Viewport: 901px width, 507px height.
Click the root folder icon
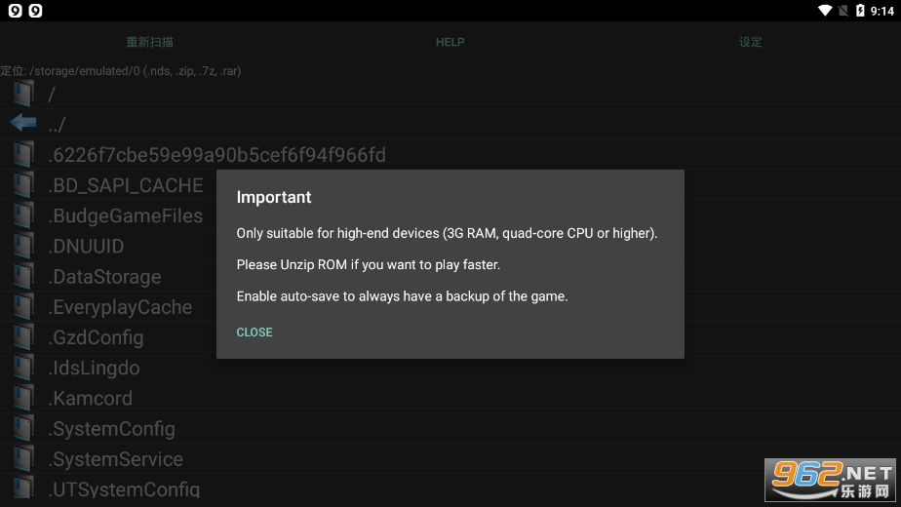pyautogui.click(x=23, y=94)
